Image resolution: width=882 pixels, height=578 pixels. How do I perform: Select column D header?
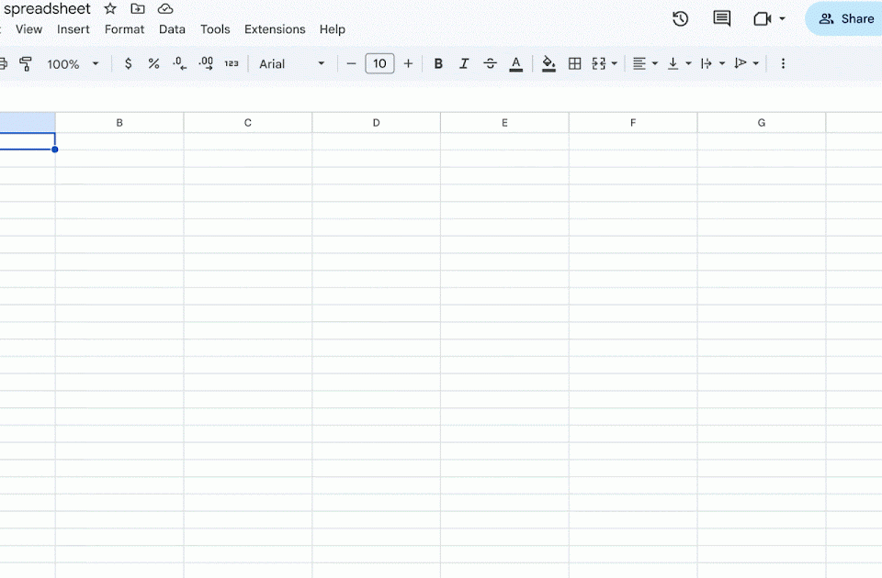[376, 123]
